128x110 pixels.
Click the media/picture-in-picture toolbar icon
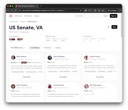coord(99,10)
